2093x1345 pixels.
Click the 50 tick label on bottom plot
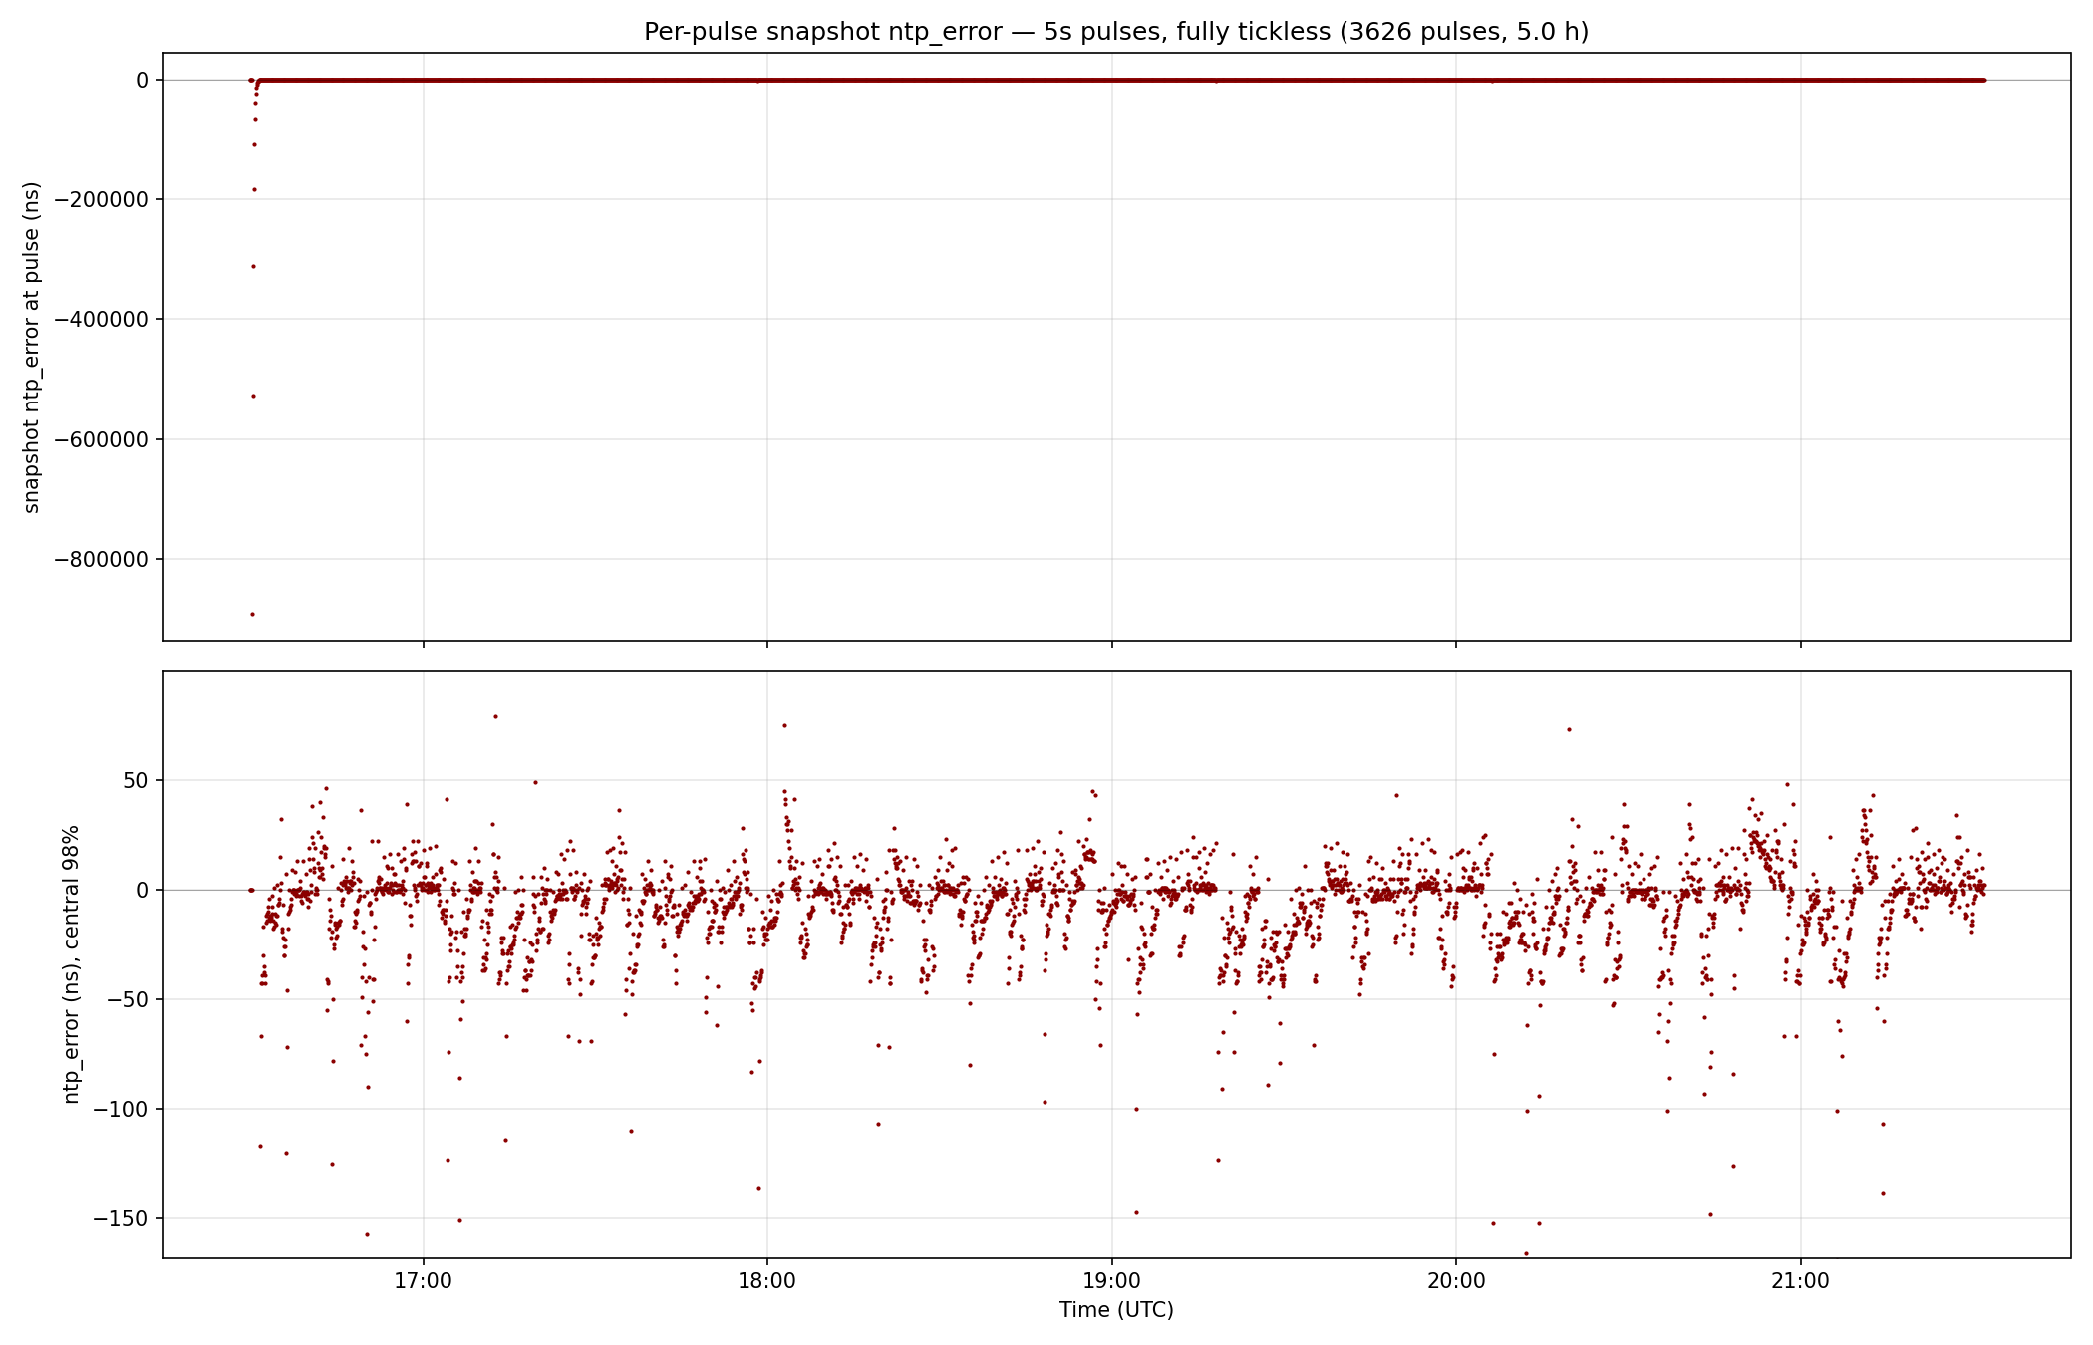click(x=135, y=780)
